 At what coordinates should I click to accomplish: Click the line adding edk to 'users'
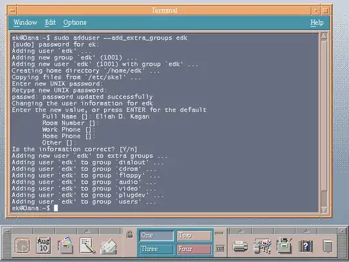[84, 202]
